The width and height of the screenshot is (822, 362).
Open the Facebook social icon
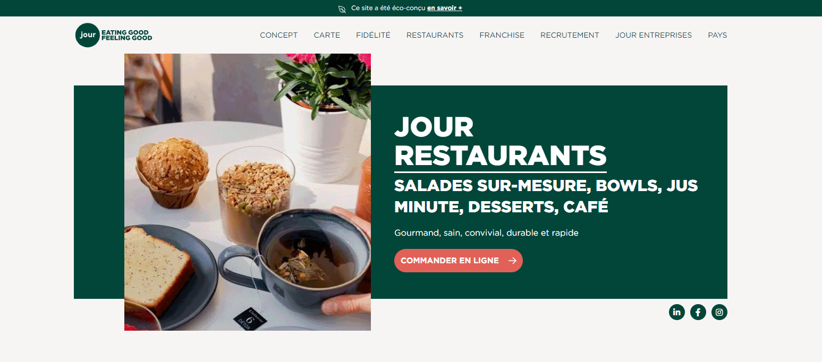(x=698, y=312)
